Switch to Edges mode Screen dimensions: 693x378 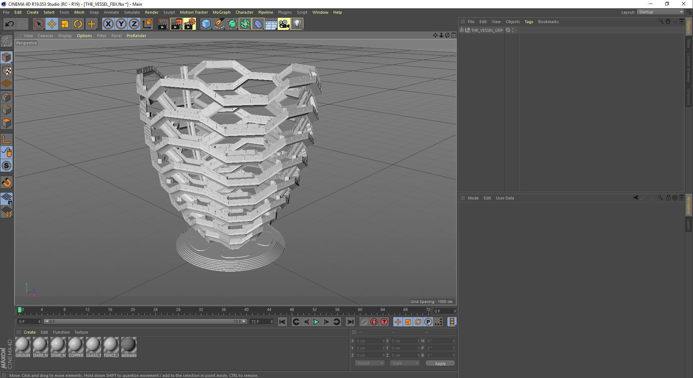6,110
